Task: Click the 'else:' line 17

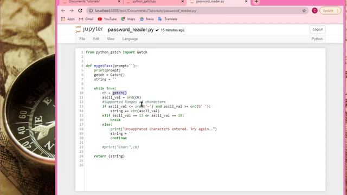Action: pos(107,125)
